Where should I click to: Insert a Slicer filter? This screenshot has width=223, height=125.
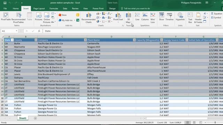point(161,17)
